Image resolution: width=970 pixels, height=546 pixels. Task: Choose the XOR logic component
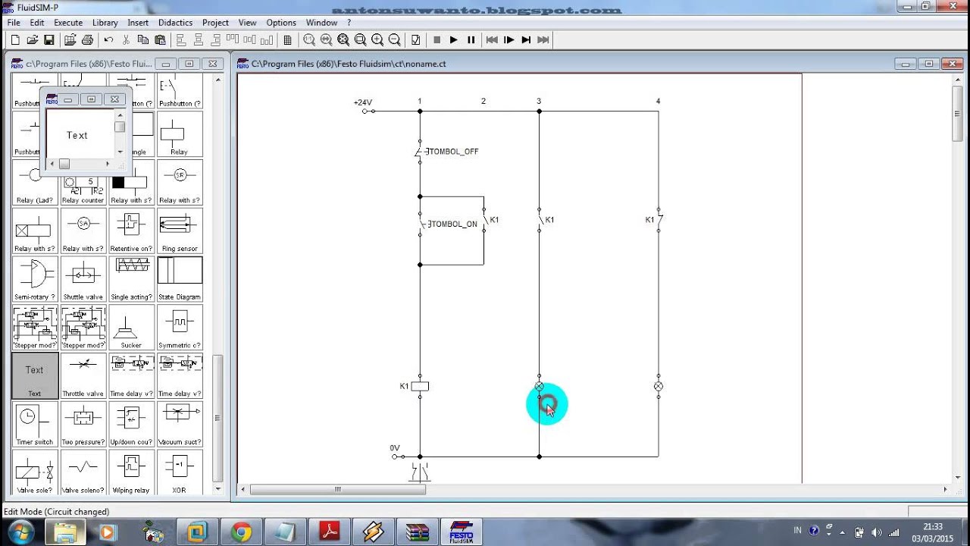(x=180, y=472)
